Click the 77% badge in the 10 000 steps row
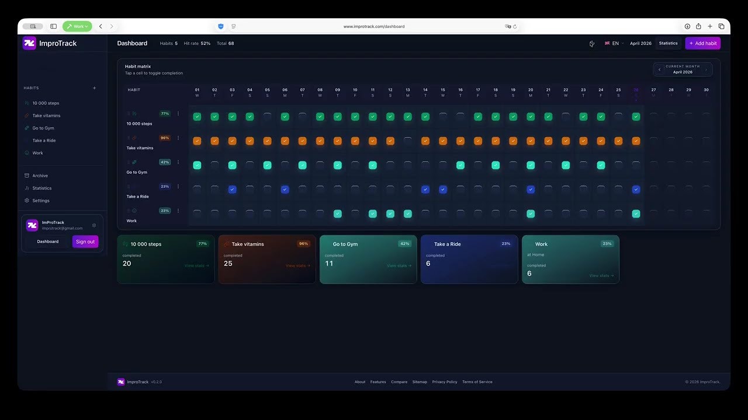This screenshot has width=748, height=420. point(165,114)
